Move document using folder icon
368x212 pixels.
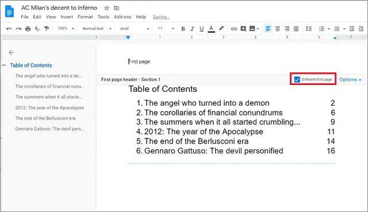click(x=116, y=8)
